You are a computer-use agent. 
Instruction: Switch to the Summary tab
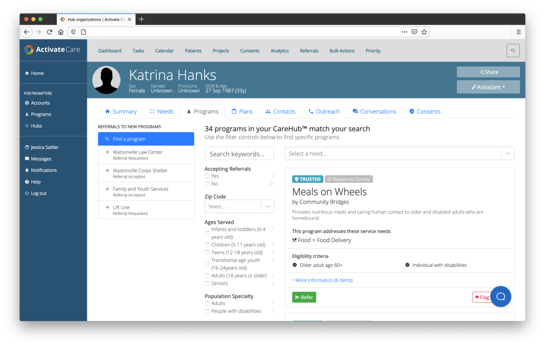click(x=121, y=112)
